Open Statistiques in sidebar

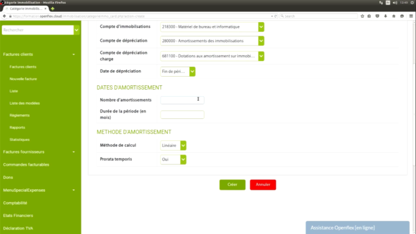(19, 140)
